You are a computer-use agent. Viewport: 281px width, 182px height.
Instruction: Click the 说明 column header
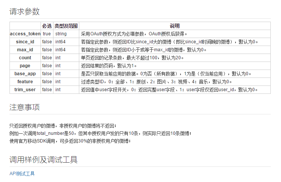(174, 26)
